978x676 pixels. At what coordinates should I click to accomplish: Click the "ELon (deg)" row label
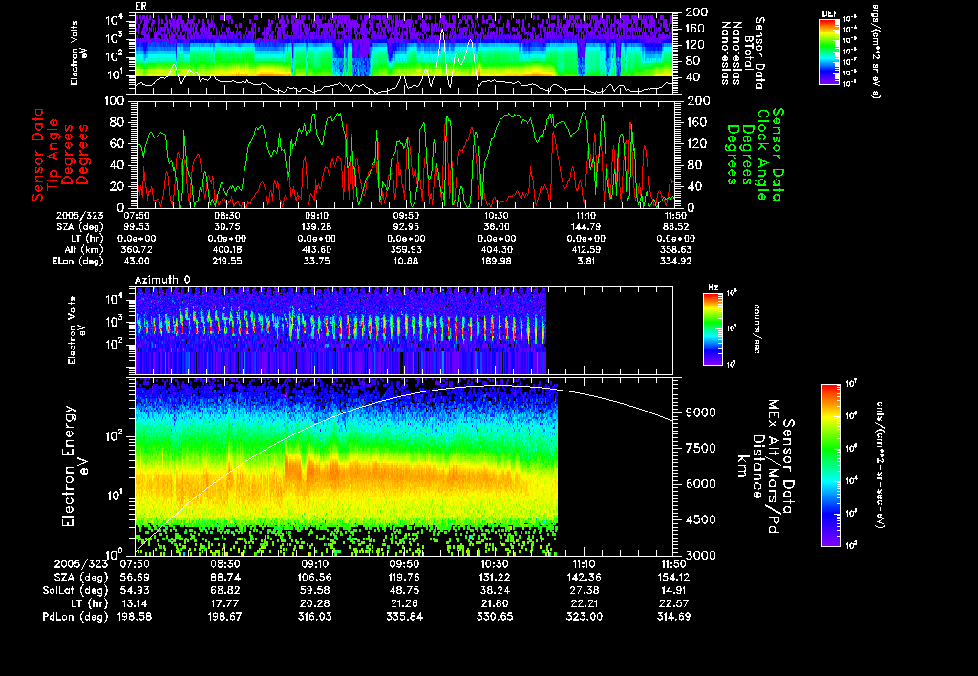[x=78, y=262]
